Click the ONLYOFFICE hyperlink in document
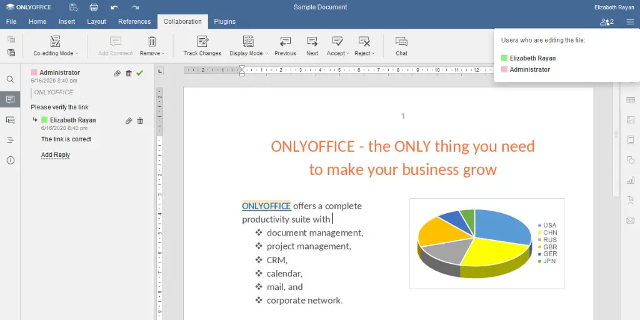The image size is (640, 320). [266, 206]
